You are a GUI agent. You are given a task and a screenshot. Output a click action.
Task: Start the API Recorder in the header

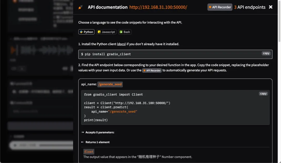[x=220, y=7]
